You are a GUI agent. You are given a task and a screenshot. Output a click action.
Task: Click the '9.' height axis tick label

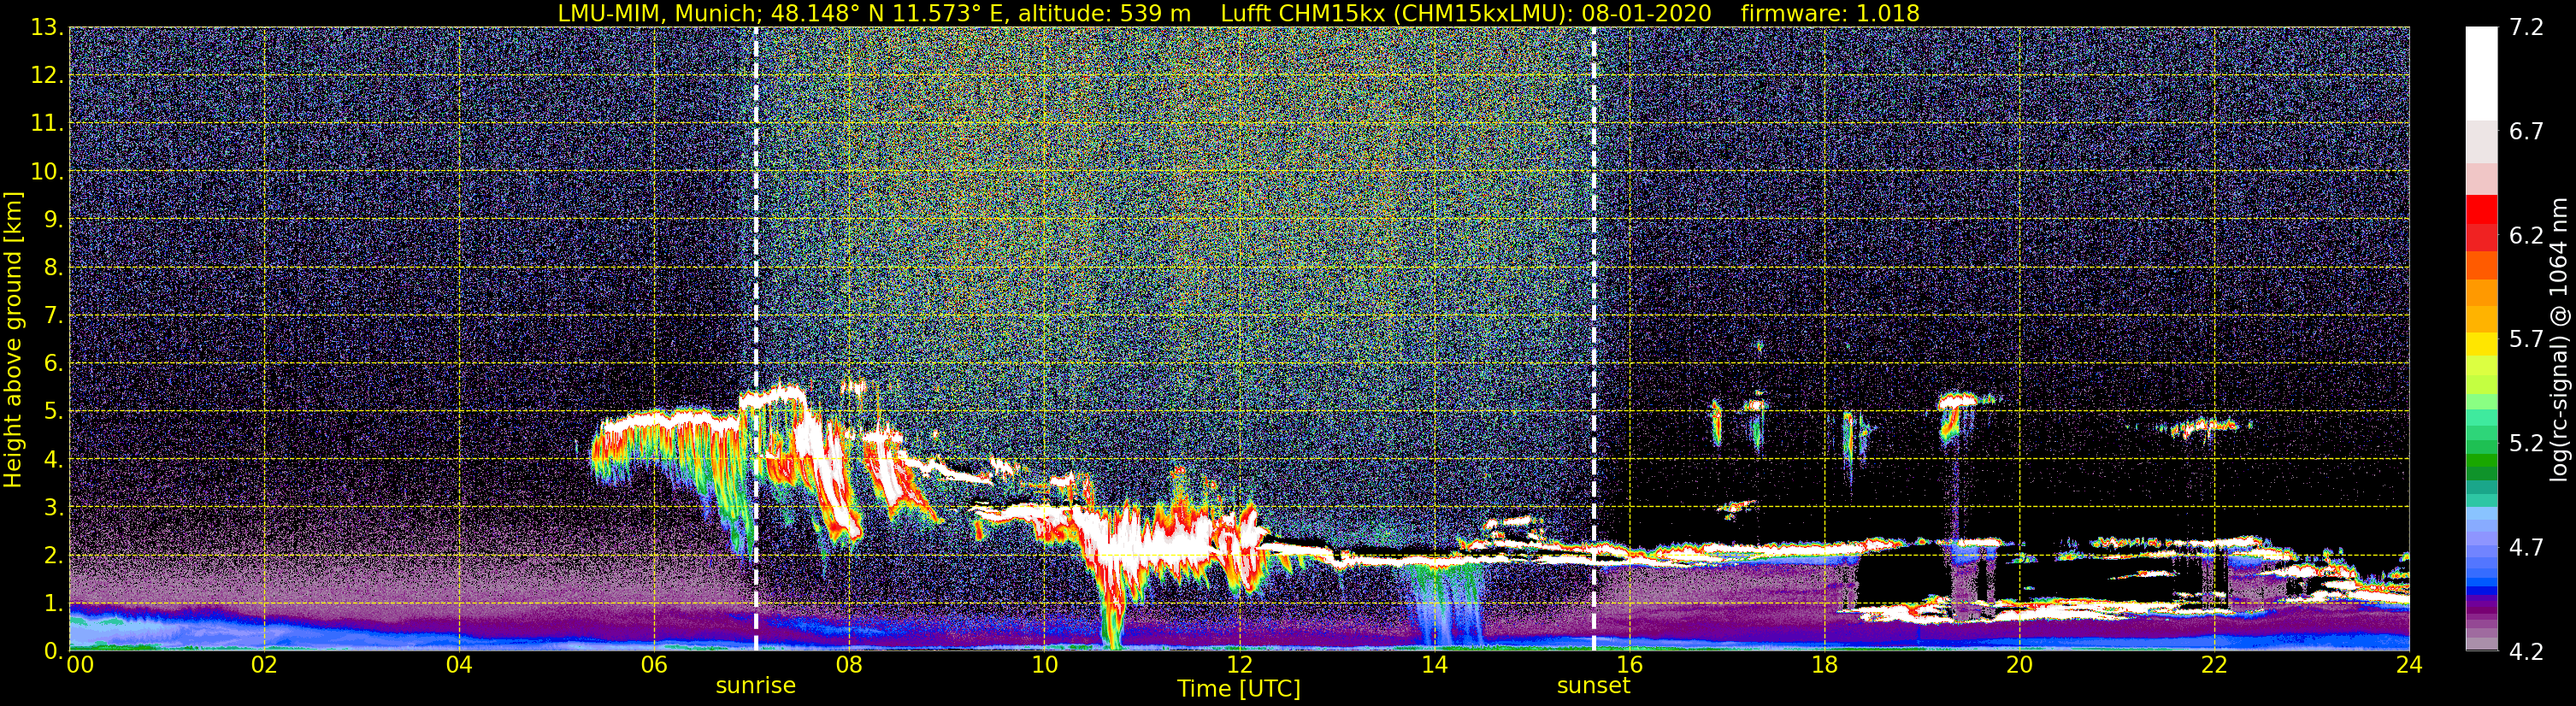coord(53,220)
